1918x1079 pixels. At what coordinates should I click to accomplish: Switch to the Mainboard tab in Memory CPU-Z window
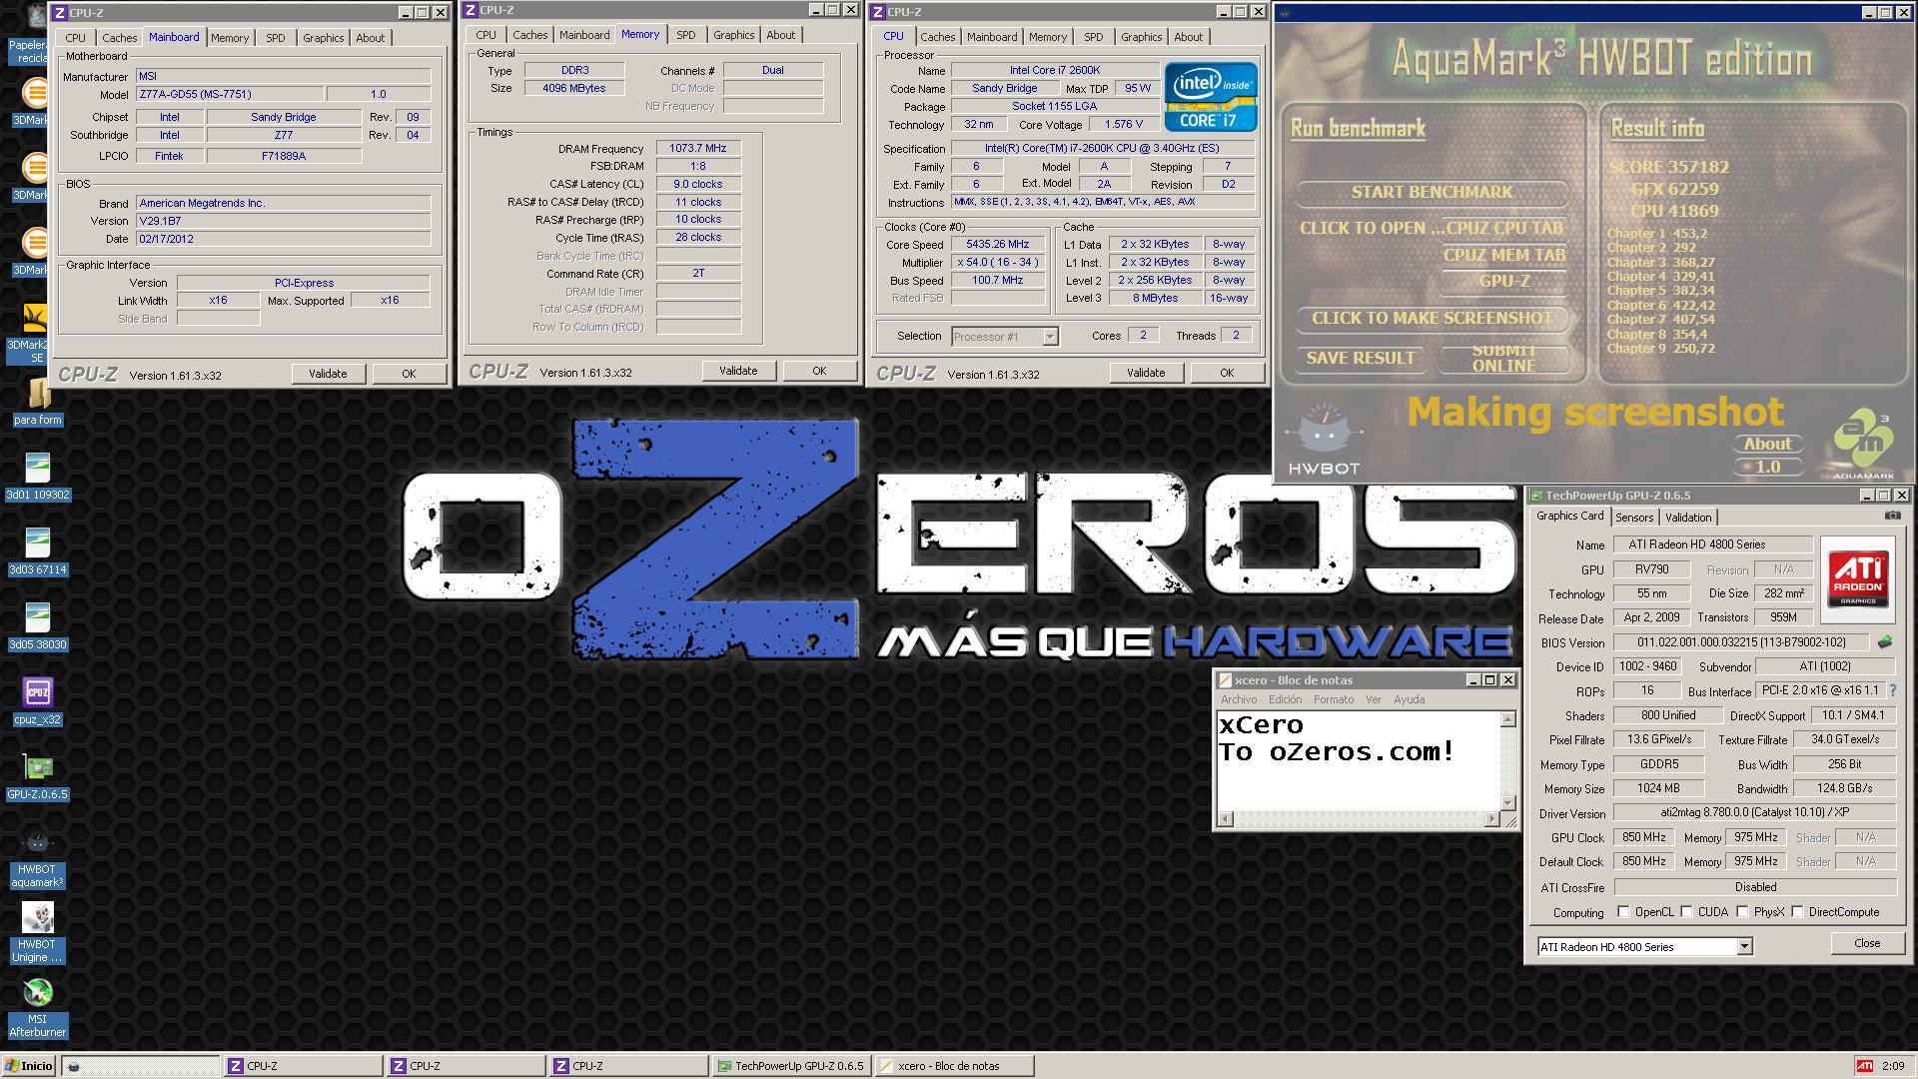point(584,35)
